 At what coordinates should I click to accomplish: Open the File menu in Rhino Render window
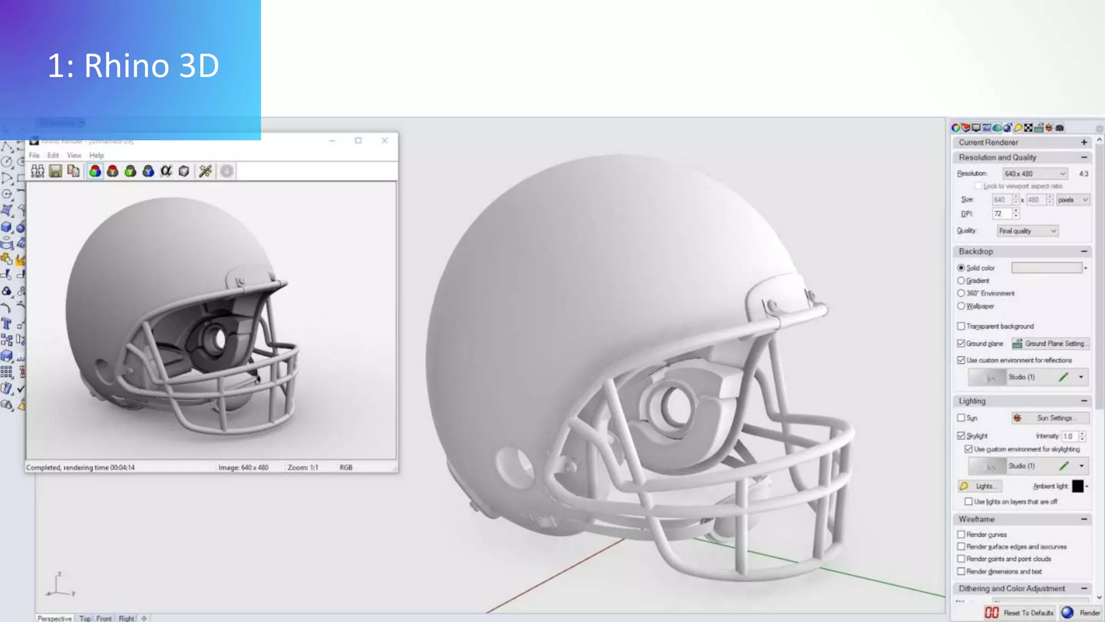coord(35,155)
